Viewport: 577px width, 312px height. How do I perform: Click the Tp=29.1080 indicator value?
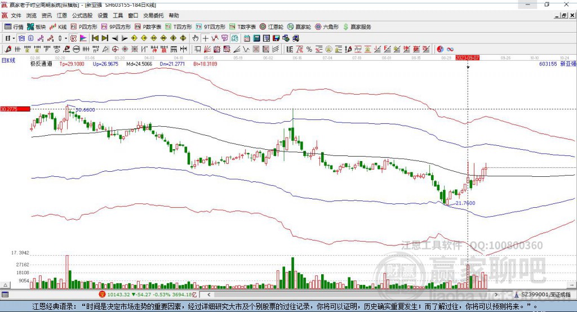tap(72, 64)
